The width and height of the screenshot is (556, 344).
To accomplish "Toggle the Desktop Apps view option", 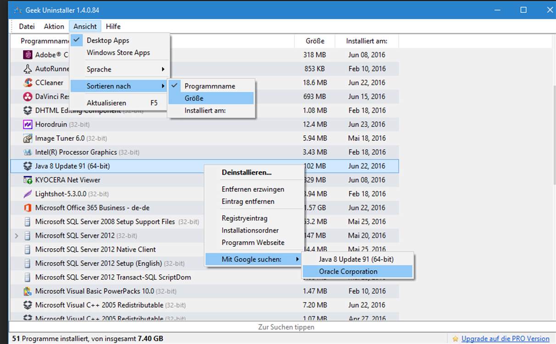I will pos(120,40).
